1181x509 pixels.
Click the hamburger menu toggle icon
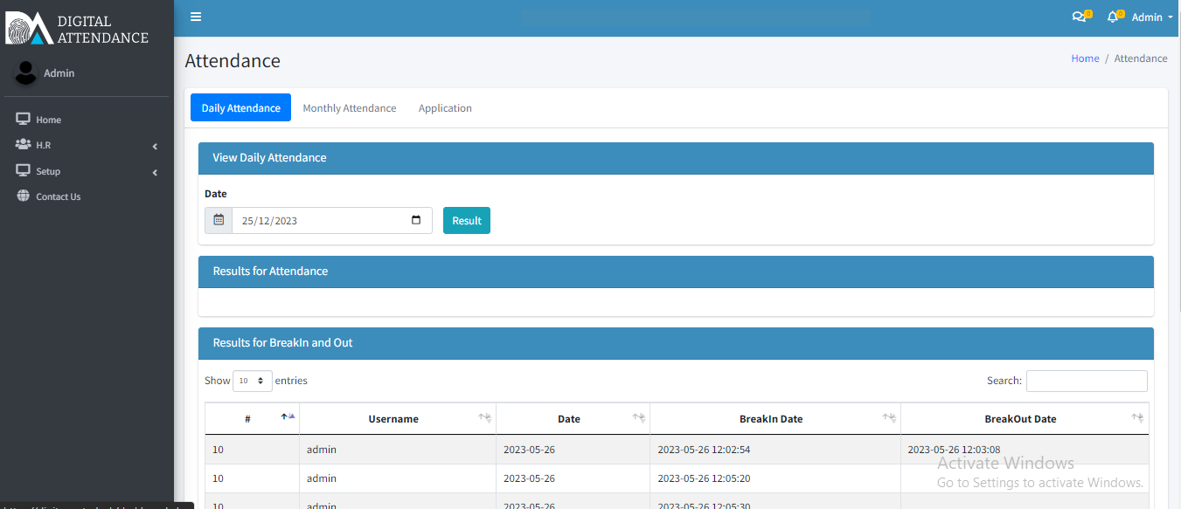point(196,17)
